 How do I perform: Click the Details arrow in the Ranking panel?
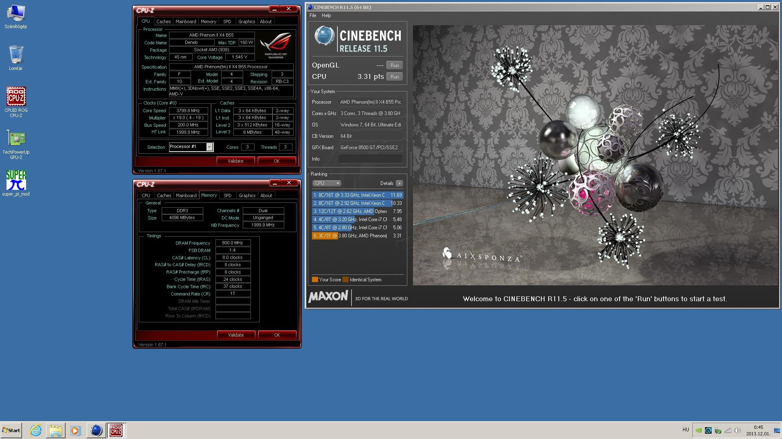400,183
